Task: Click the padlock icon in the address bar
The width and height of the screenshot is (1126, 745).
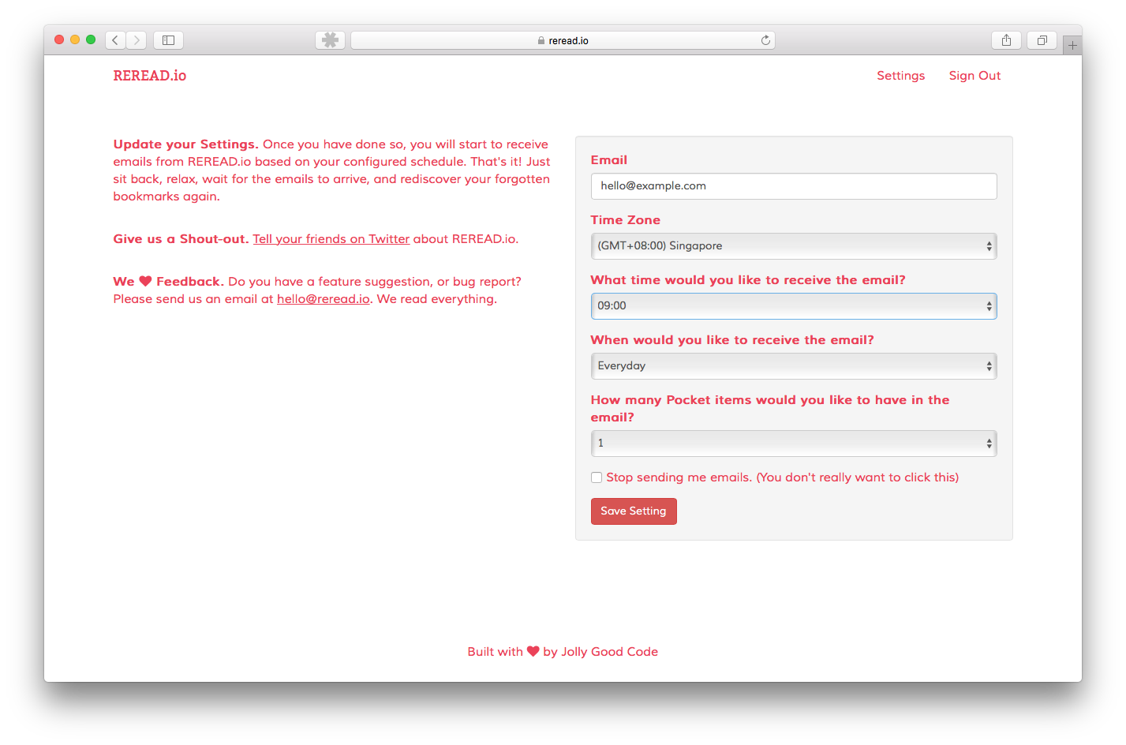Action: pos(541,39)
